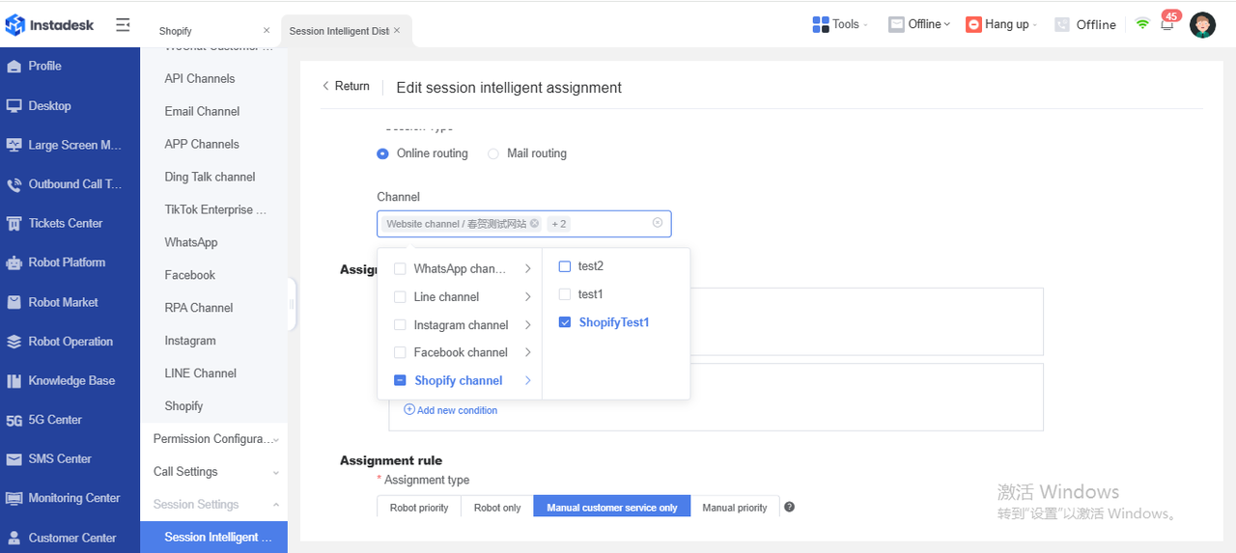Click the user avatar picture
The width and height of the screenshot is (1236, 553).
(x=1202, y=25)
